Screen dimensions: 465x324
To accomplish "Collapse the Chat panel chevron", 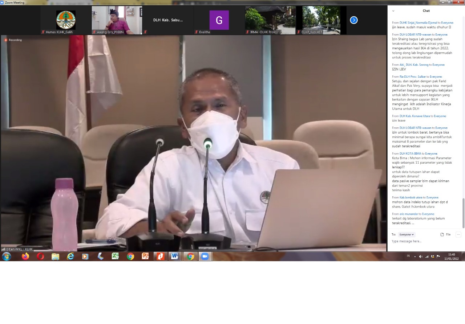I will pos(393,11).
